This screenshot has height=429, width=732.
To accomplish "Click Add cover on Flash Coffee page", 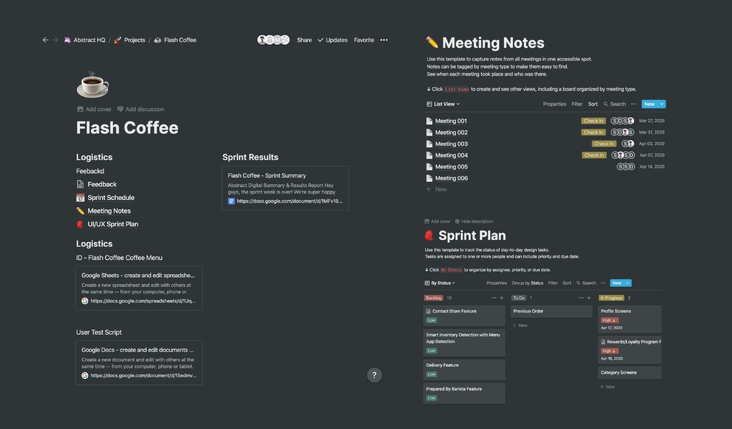I will click(x=94, y=109).
